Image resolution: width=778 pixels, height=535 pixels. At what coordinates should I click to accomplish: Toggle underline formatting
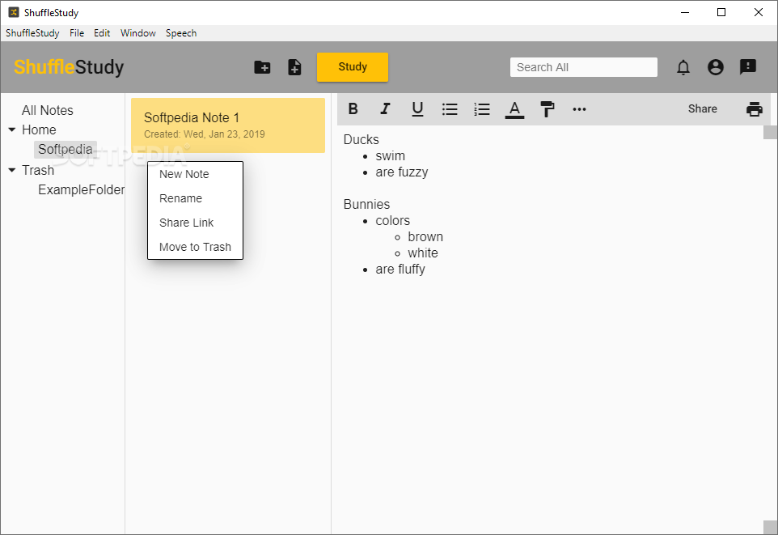click(418, 108)
